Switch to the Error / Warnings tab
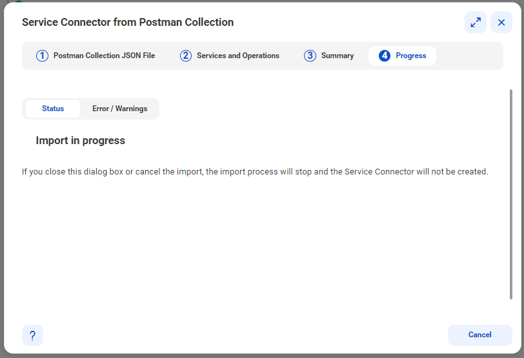Viewport: 524px width, 358px height. [x=119, y=109]
